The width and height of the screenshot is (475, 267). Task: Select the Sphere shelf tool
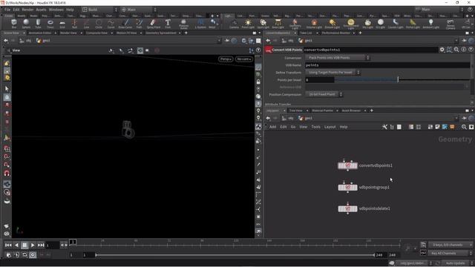pos(26,24)
